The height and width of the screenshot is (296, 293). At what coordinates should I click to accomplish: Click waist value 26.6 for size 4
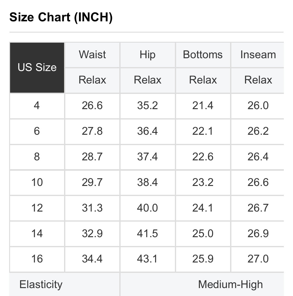pos(92,106)
